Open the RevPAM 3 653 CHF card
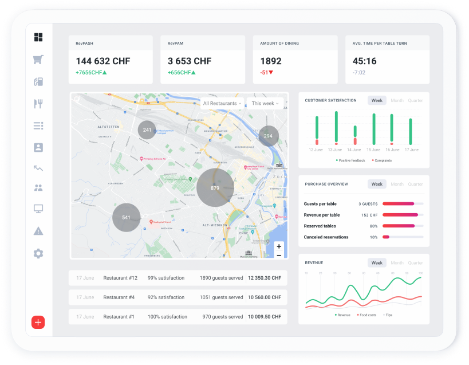Image resolution: width=469 pixels, height=365 pixels. coord(203,60)
